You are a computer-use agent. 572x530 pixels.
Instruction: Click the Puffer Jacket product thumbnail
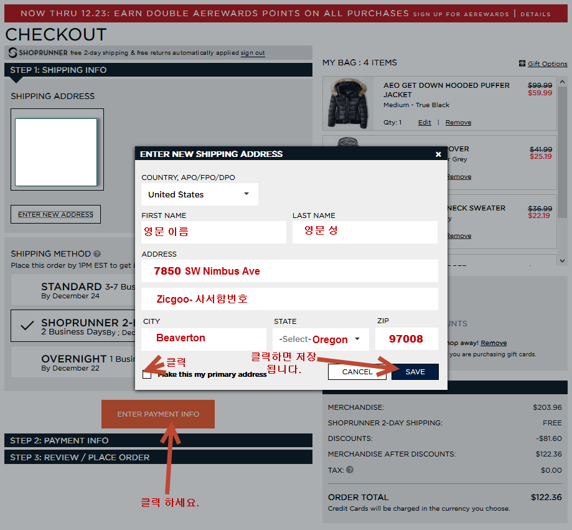click(x=348, y=103)
